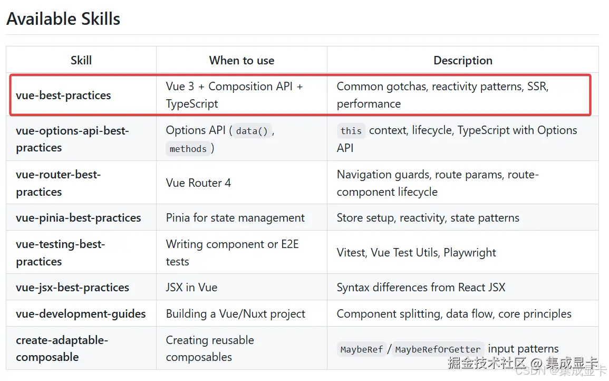Click the "Available Skills" heading
Image resolution: width=609 pixels, height=381 pixels.
pos(63,19)
